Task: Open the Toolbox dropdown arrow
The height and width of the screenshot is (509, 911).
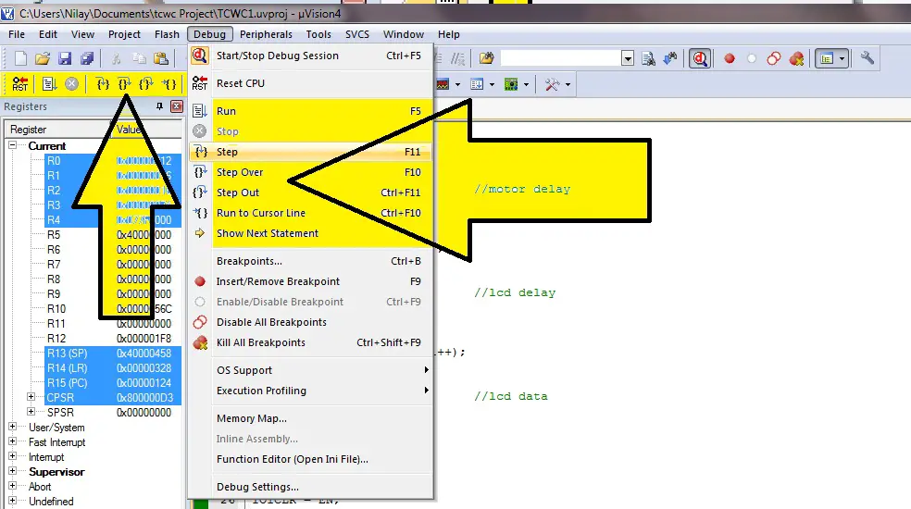Action: click(x=568, y=84)
